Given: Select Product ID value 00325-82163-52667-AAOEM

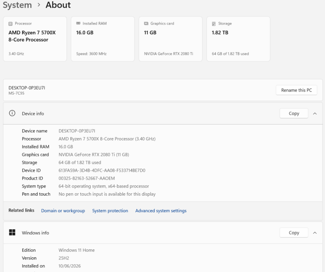Looking at the screenshot, I should [x=87, y=178].
